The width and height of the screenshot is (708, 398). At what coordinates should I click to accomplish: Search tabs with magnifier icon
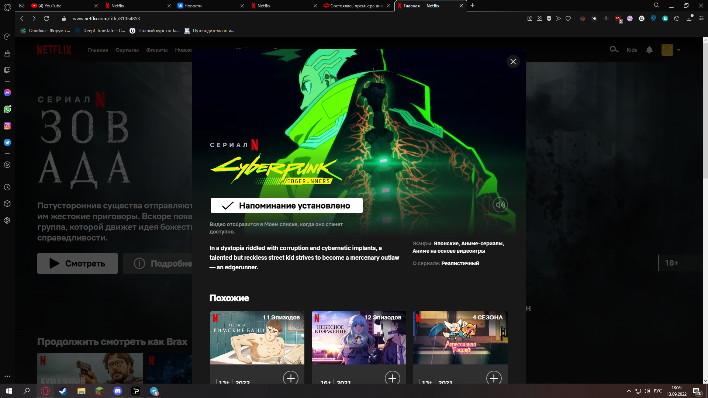click(657, 6)
